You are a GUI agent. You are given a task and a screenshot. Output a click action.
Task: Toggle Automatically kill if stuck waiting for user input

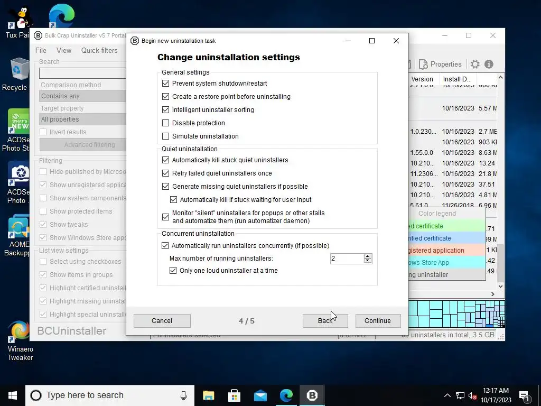tap(173, 199)
